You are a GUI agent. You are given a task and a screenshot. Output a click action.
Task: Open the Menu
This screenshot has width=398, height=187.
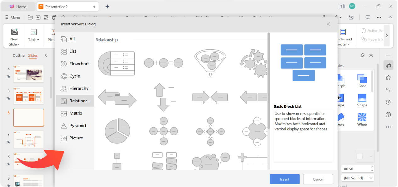(12, 17)
